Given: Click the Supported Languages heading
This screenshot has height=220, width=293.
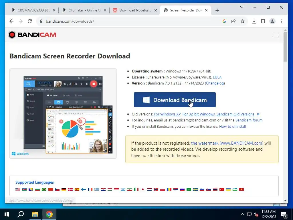Looking at the screenshot, I should pos(35,182).
